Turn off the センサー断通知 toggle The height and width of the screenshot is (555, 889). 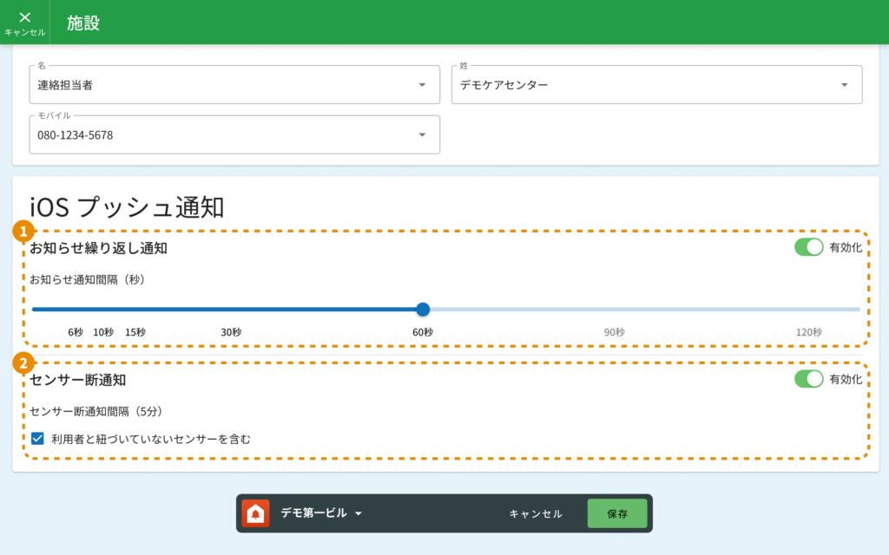(x=808, y=379)
